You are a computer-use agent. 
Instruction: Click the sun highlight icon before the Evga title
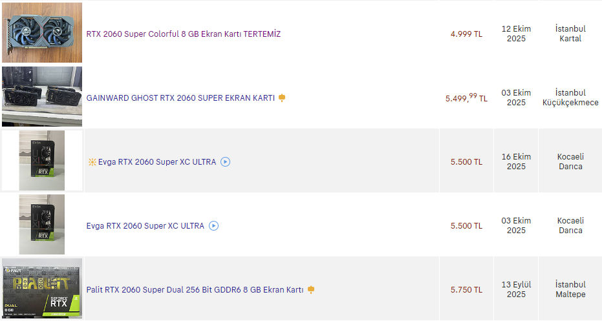tap(92, 162)
